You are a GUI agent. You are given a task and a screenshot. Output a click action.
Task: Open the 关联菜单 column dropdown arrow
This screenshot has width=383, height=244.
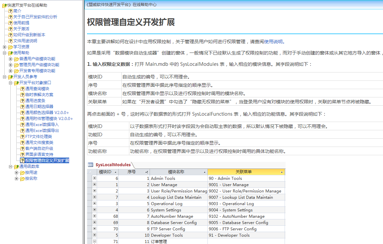[282, 172]
